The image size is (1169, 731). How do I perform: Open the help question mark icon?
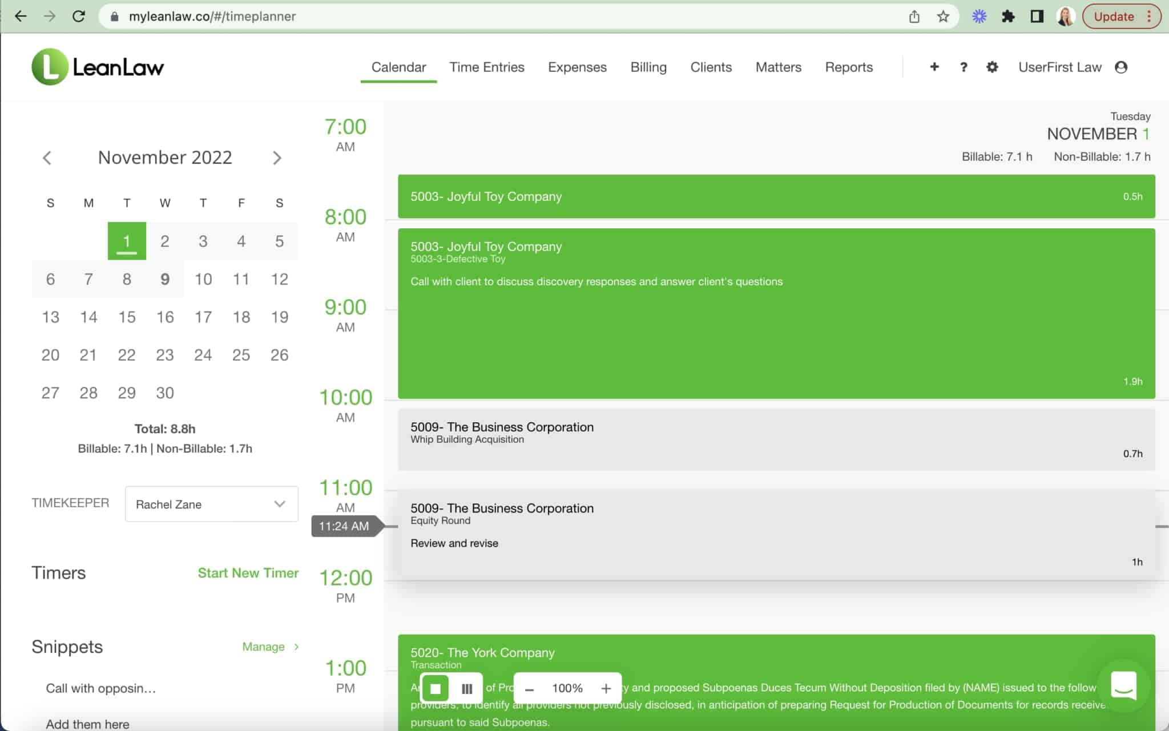963,67
